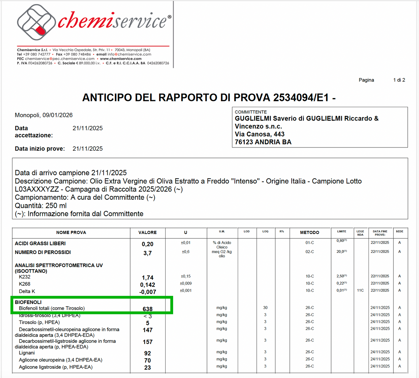Click the 'Data inizio prove:' label
419x378 pixels.
(40, 149)
